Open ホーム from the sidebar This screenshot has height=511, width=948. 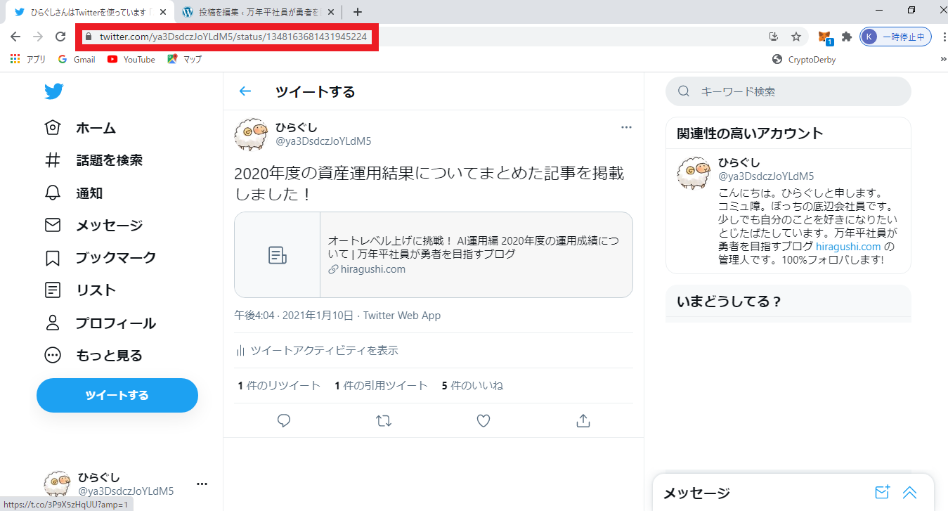click(x=80, y=128)
